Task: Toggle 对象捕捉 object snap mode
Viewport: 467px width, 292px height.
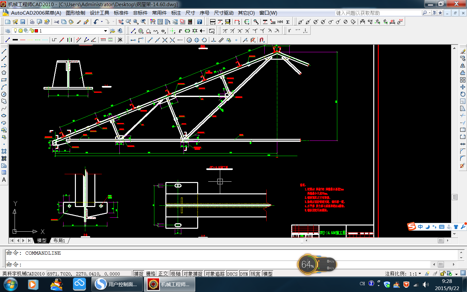Action: tap(193, 274)
